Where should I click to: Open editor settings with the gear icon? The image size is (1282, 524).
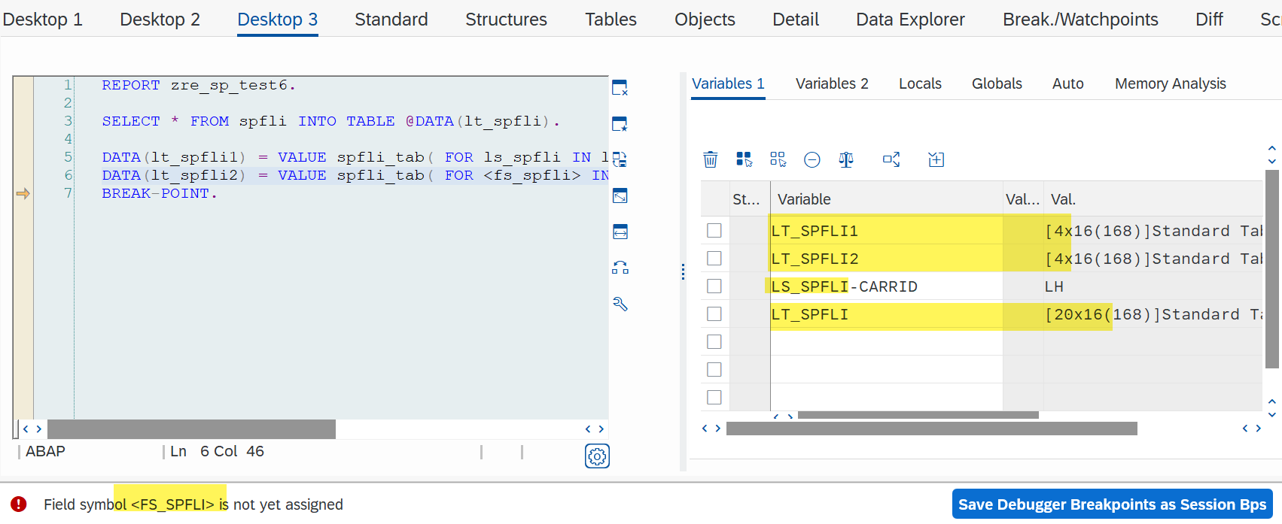click(597, 456)
